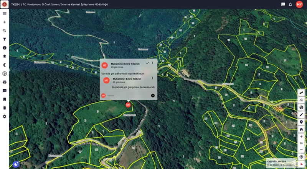This screenshot has height=169, width=307.
Task: Open the MY user profile avatar menu
Action: (299, 4)
